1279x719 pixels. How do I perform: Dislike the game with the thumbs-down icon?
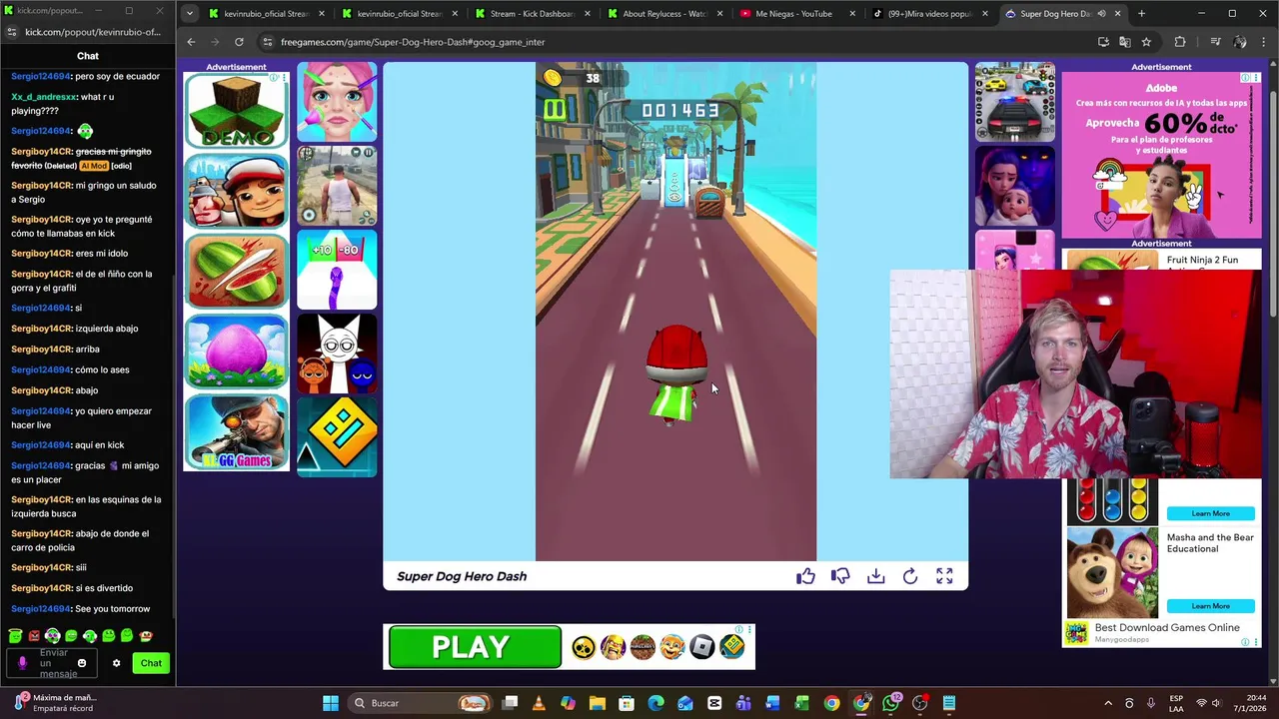point(840,576)
